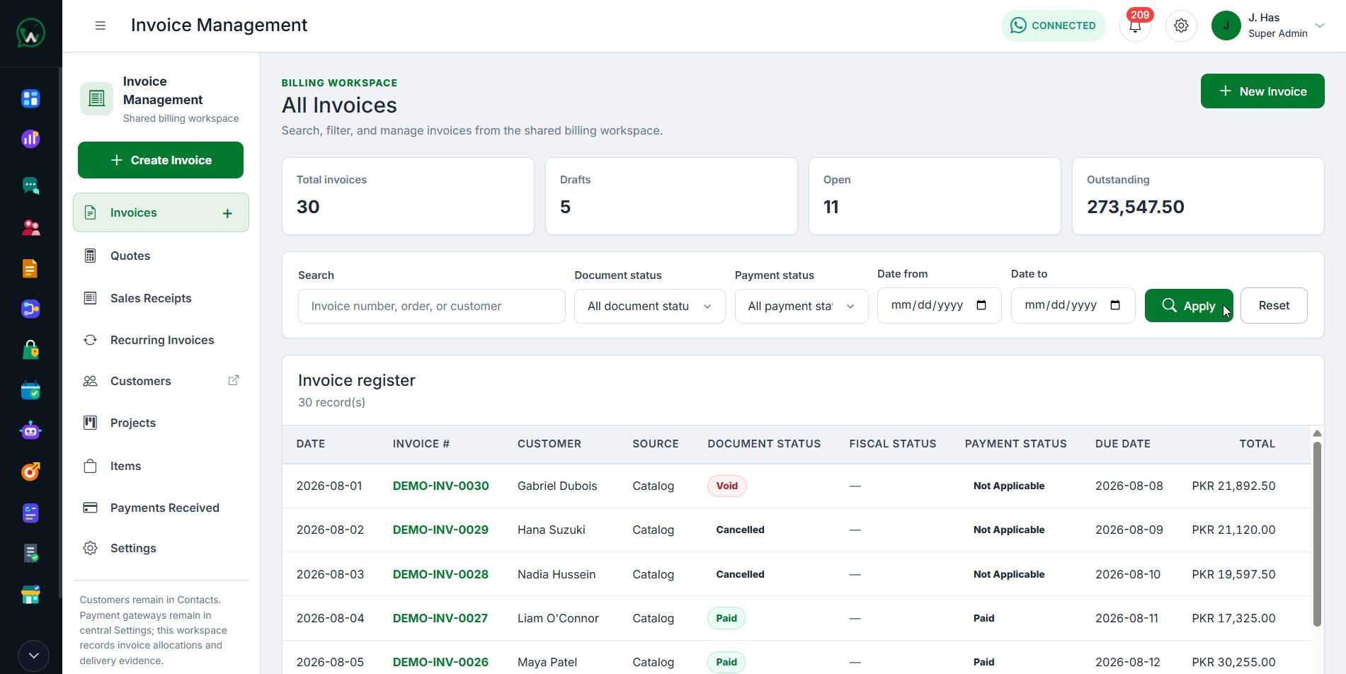The width and height of the screenshot is (1346, 674).
Task: Open Recurring Invoices in the sidebar
Action: [161, 340]
